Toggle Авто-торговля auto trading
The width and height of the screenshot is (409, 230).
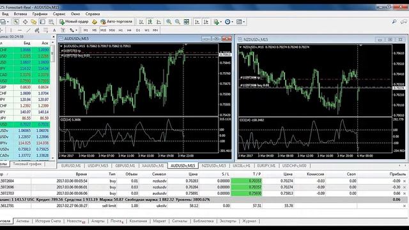point(116,22)
